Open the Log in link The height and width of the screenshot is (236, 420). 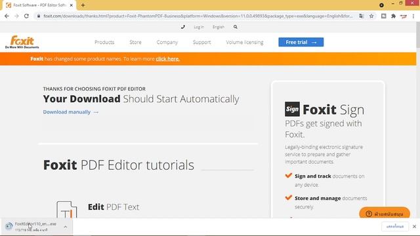pyautogui.click(x=199, y=27)
